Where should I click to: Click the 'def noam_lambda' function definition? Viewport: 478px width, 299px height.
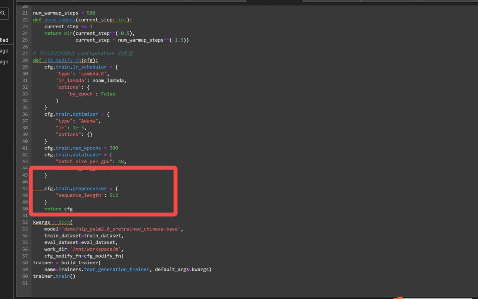pos(83,20)
